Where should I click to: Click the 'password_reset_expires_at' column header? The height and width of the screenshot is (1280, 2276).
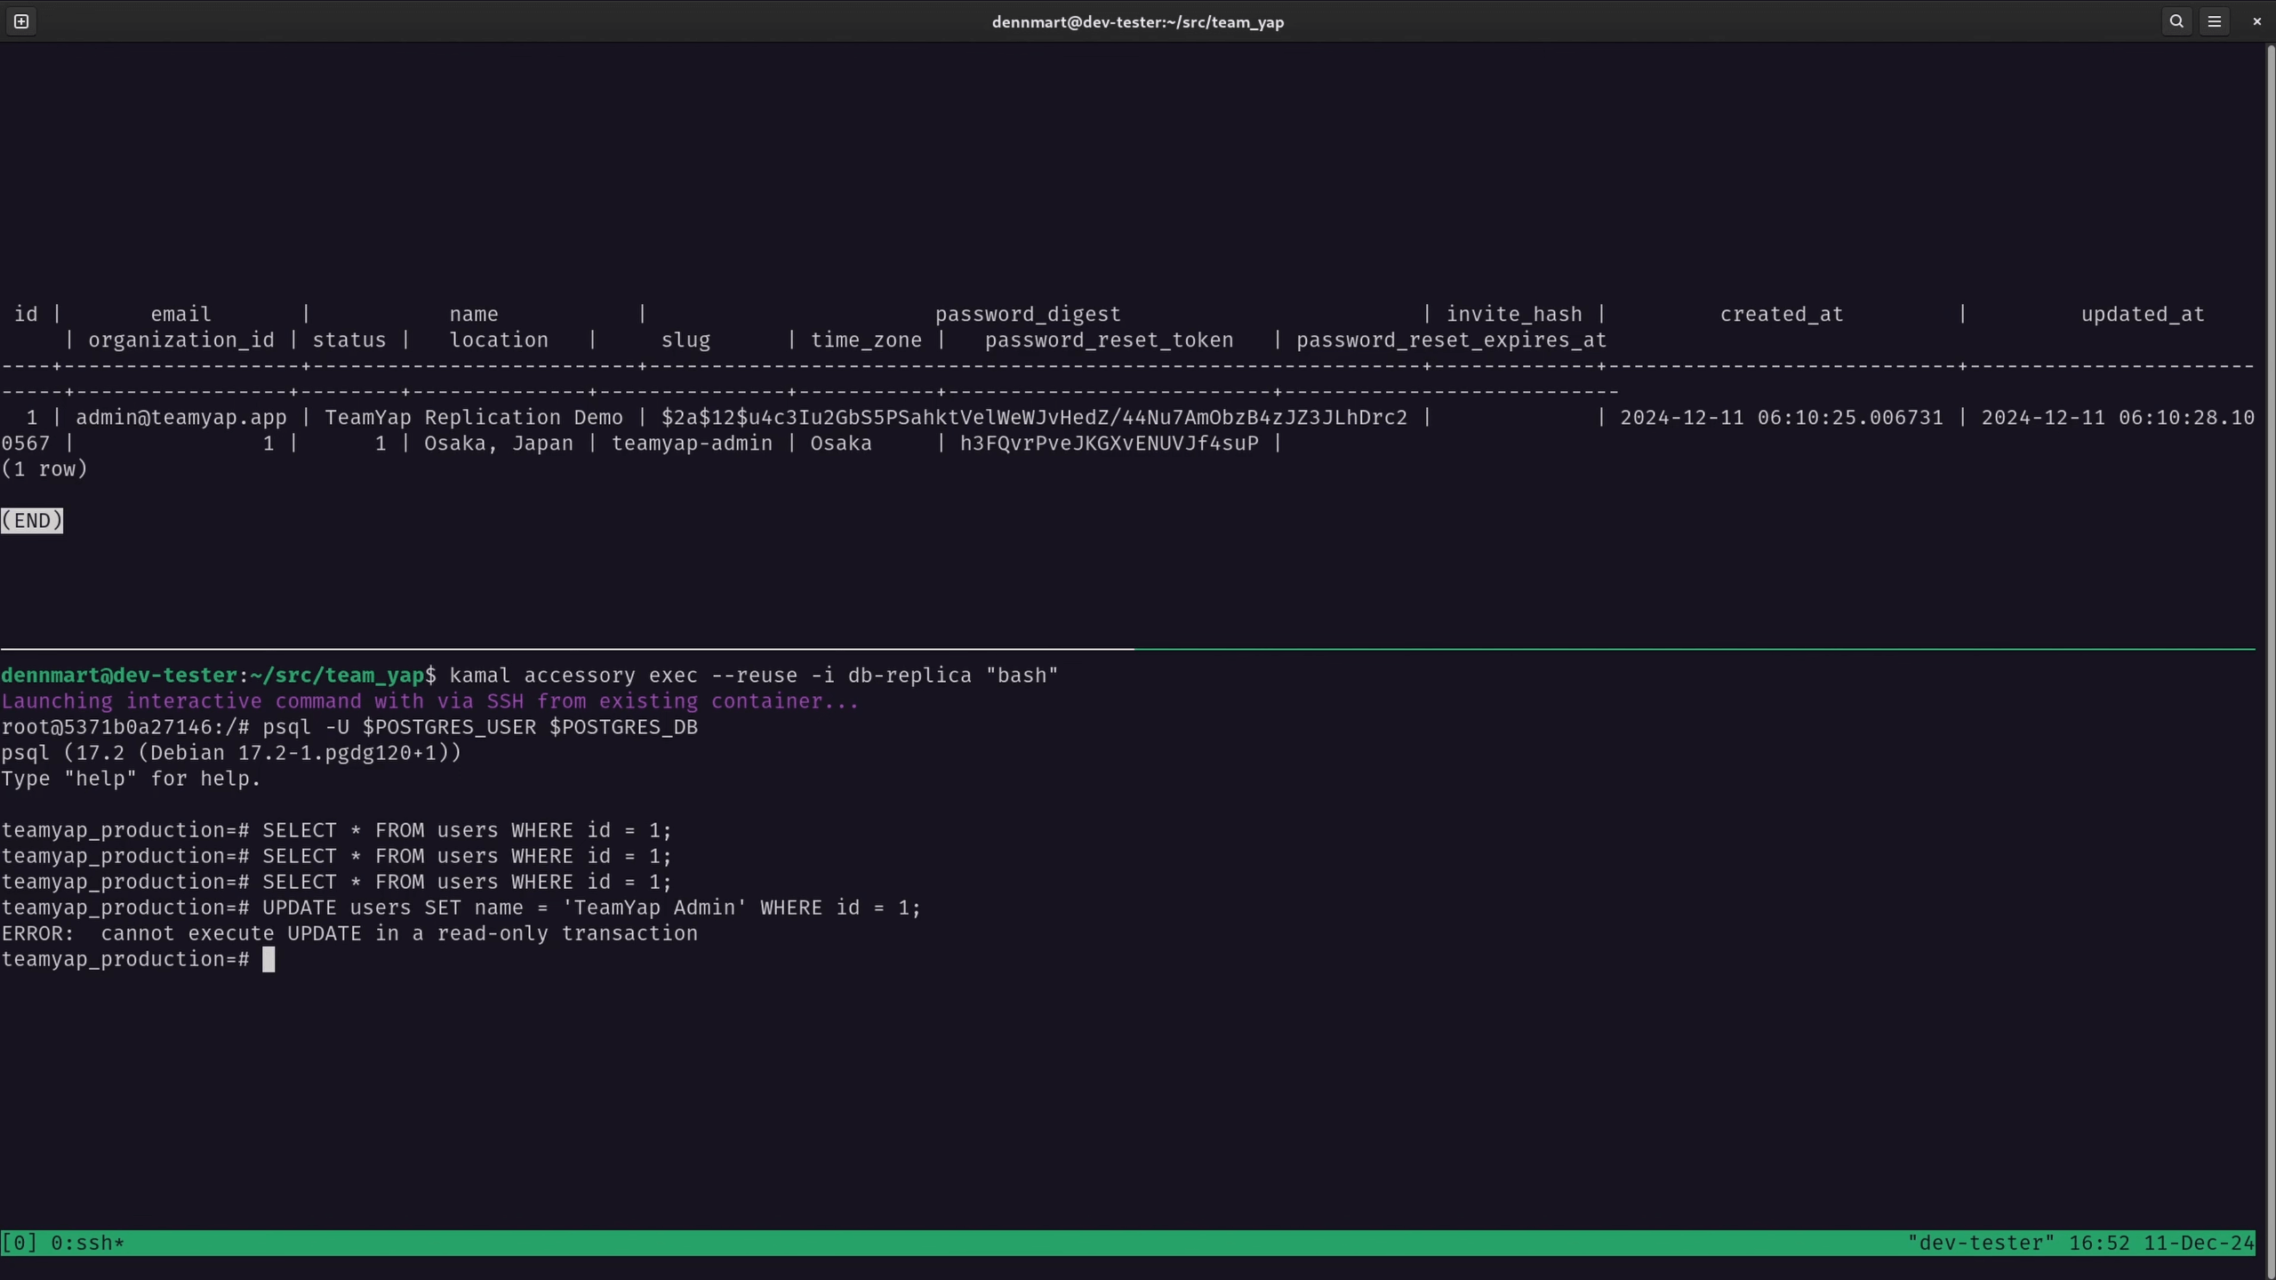(1451, 340)
